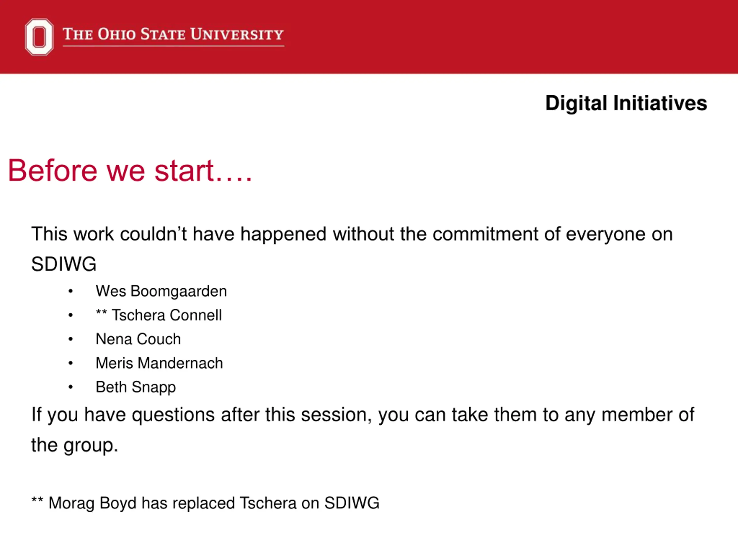738x553 pixels.
Task: Click the 'Before we start….' title
Action: [130, 171]
